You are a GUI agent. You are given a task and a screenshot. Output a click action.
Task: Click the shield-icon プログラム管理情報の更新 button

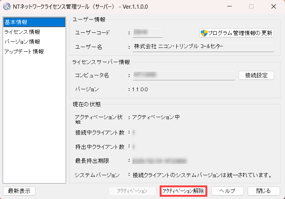click(x=237, y=33)
